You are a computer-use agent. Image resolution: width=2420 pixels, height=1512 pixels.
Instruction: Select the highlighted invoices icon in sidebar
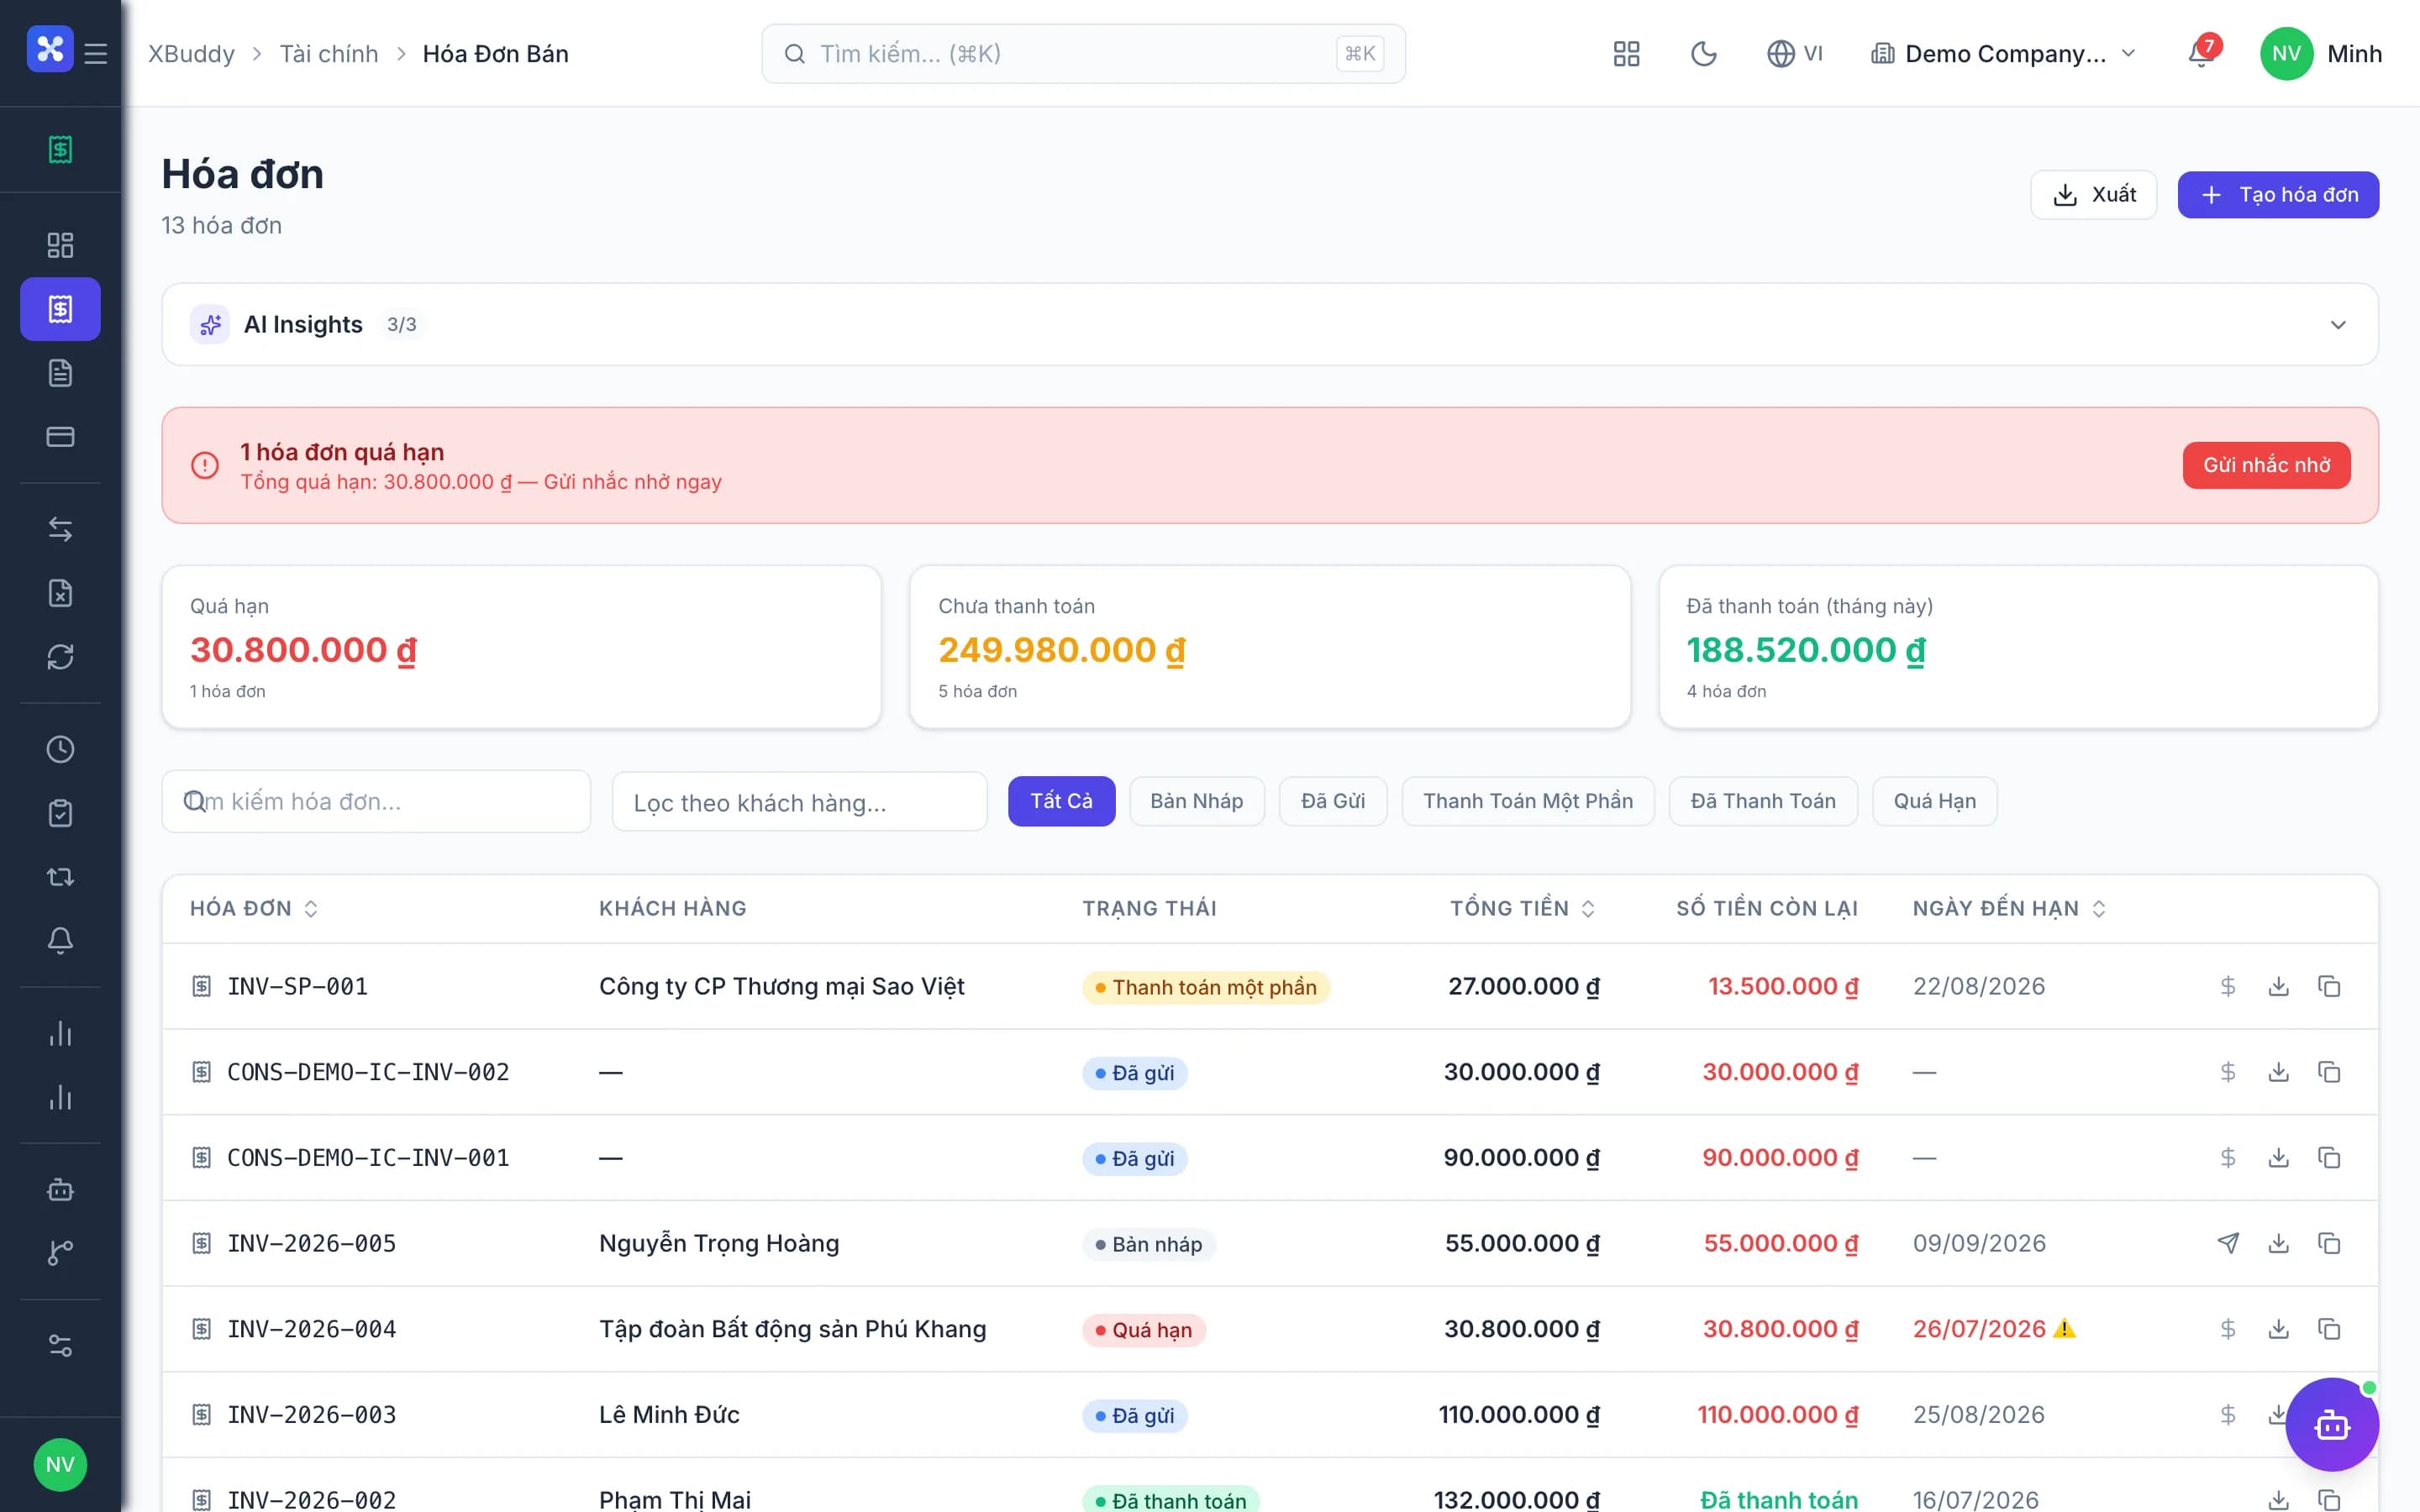[60, 309]
